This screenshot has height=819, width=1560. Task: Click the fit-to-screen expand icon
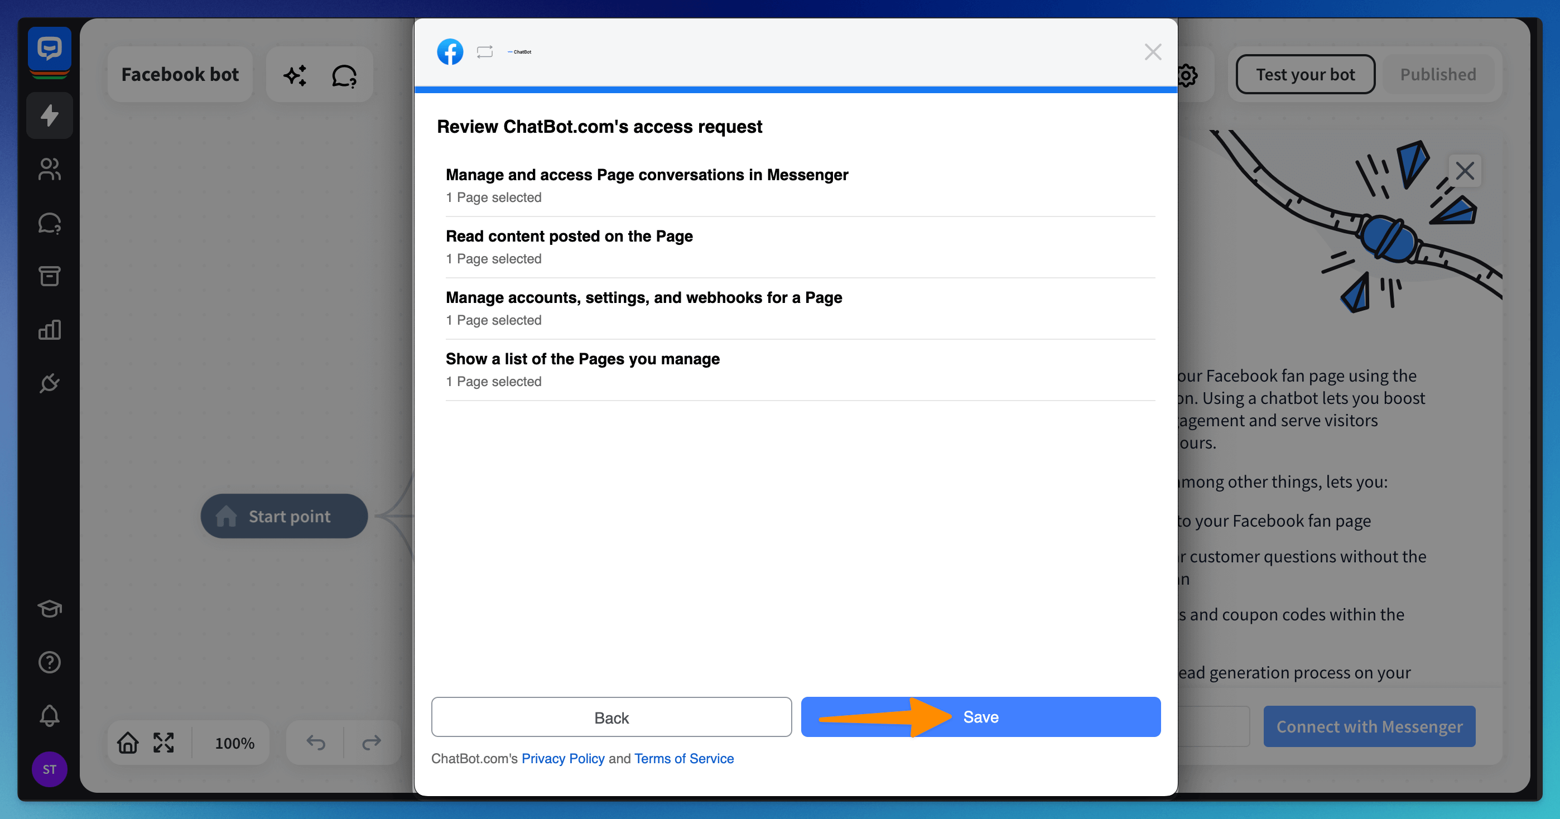click(163, 743)
